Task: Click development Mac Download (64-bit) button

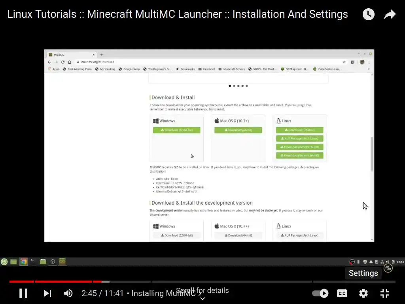Action: pos(238,236)
